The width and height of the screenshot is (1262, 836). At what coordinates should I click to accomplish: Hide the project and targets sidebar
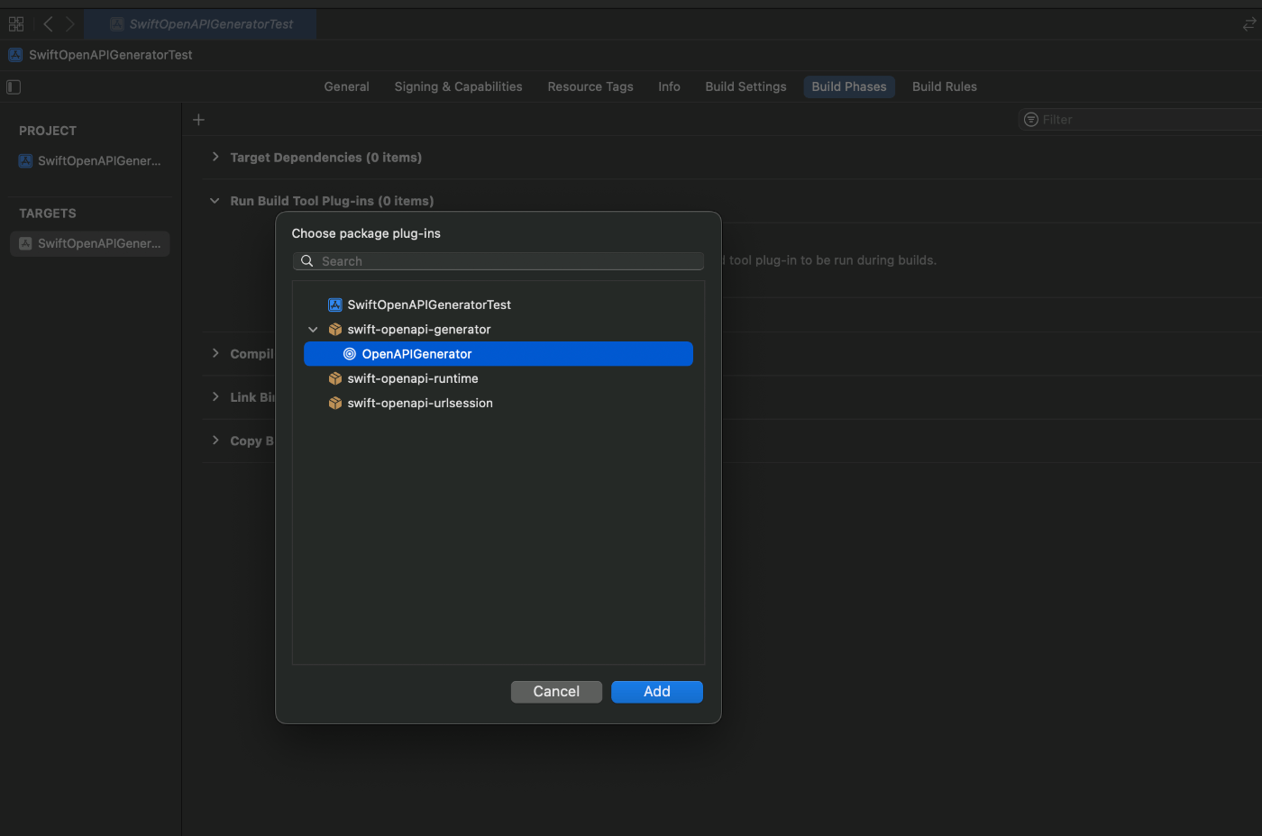coord(14,86)
